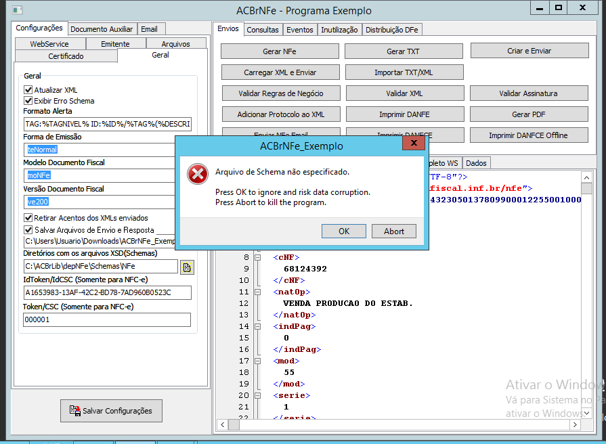Open the Versão Documento Fiscal combo box
Screen dimensions: 606x444
point(100,202)
